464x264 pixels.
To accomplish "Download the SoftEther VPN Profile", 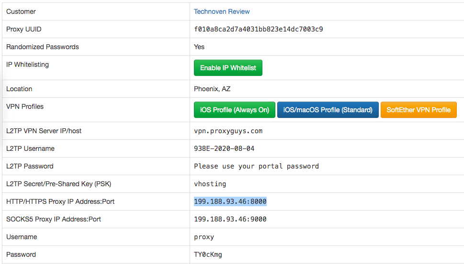I will click(x=419, y=110).
